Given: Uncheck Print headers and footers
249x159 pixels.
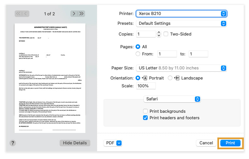Looking at the screenshot, I should (x=145, y=118).
